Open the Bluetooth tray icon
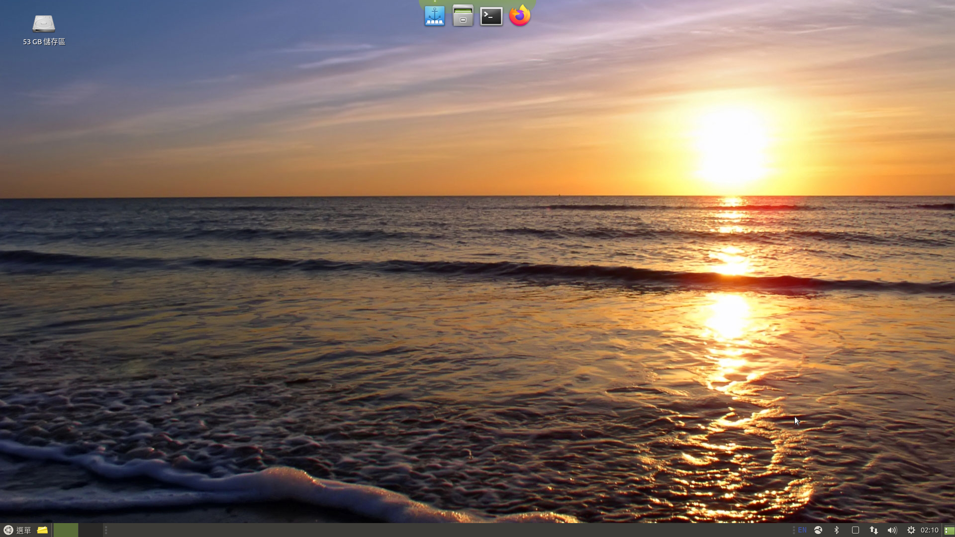The image size is (955, 537). pyautogui.click(x=837, y=530)
